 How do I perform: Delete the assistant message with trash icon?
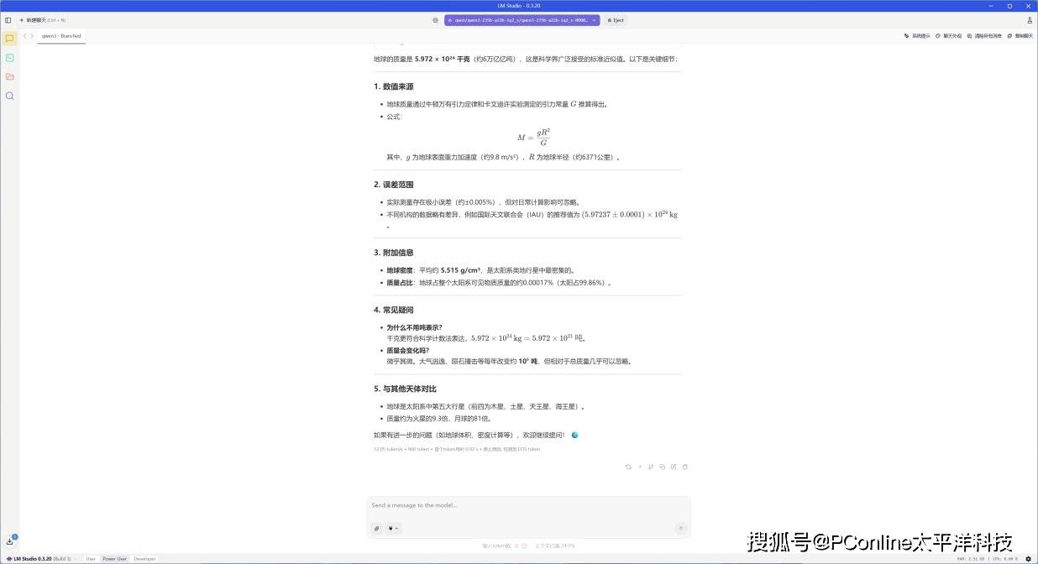pyautogui.click(x=685, y=467)
